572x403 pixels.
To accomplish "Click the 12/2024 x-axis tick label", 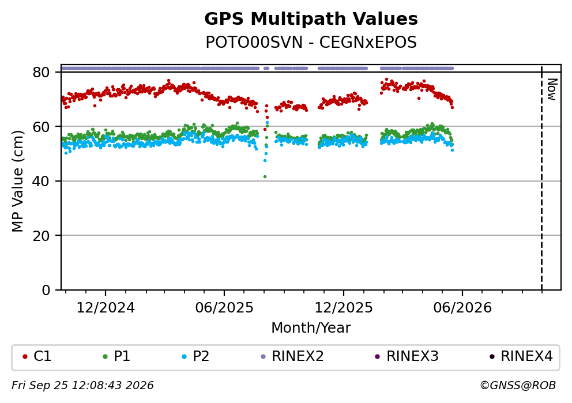I will click(106, 308).
